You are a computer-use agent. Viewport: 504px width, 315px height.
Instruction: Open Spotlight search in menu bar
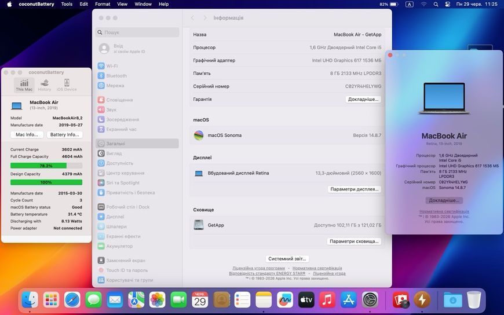coord(436,4)
